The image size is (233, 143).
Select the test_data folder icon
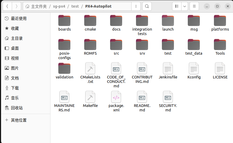click(x=194, y=44)
